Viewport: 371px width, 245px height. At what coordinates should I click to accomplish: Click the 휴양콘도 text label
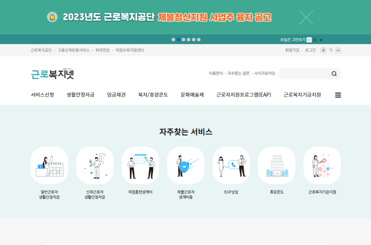click(x=277, y=192)
